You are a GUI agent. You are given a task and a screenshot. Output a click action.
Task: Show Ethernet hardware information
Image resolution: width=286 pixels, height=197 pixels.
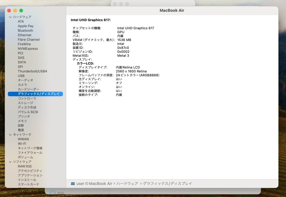tap(25, 35)
